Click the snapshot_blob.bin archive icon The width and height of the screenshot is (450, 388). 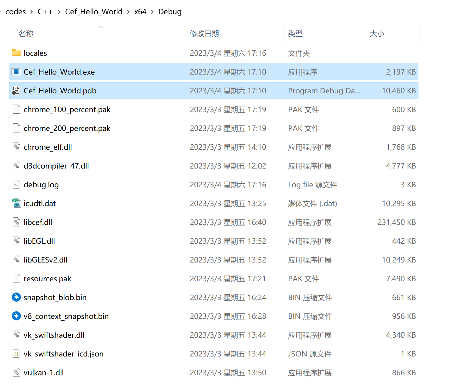[x=16, y=297]
